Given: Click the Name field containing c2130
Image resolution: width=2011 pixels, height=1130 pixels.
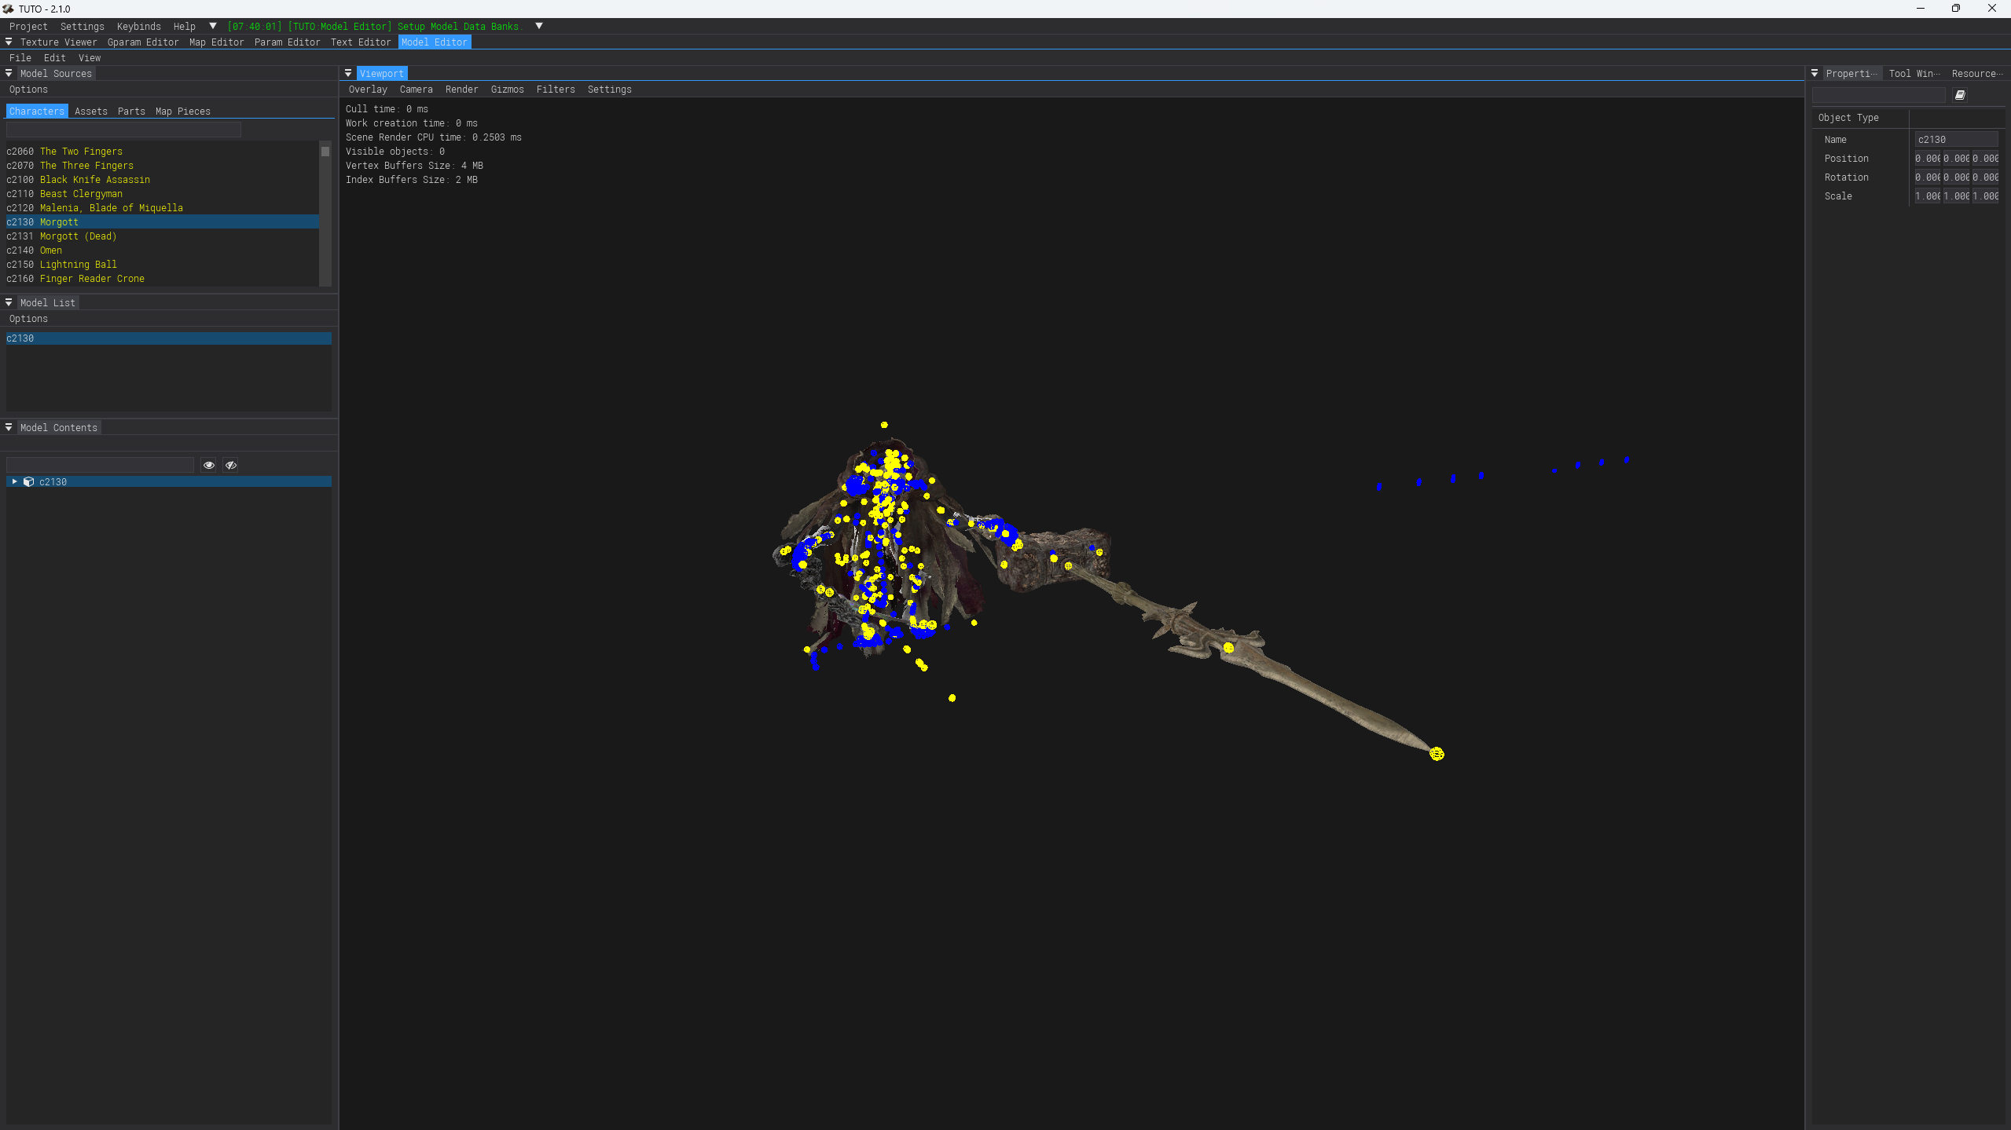Looking at the screenshot, I should (x=1957, y=139).
